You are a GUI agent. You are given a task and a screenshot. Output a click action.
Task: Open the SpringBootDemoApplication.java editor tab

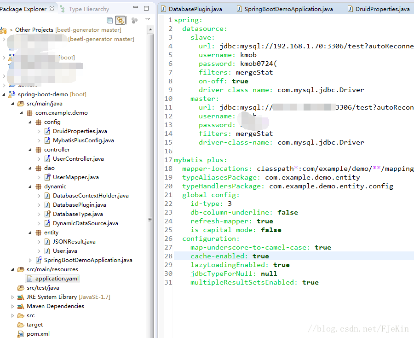[285, 9]
